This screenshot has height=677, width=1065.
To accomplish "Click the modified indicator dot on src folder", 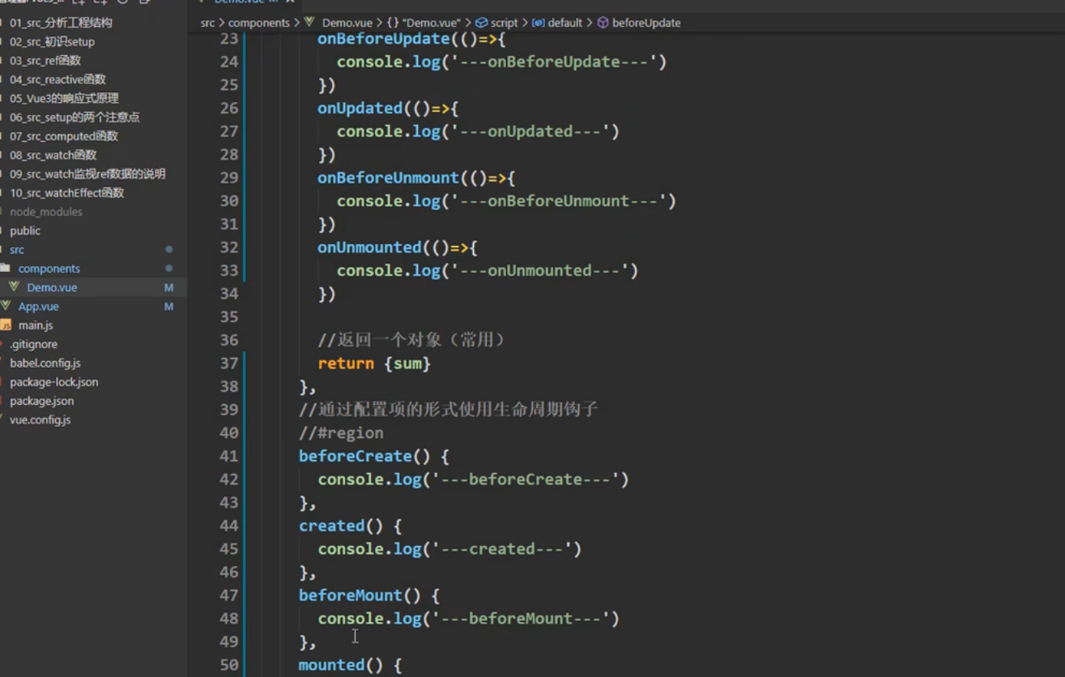I will click(169, 249).
